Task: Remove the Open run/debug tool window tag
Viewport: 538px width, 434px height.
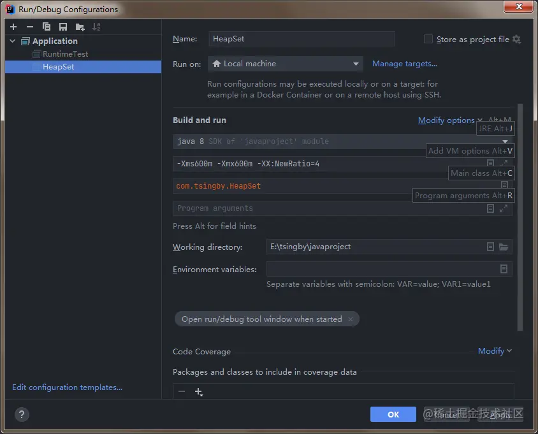Action: (351, 319)
